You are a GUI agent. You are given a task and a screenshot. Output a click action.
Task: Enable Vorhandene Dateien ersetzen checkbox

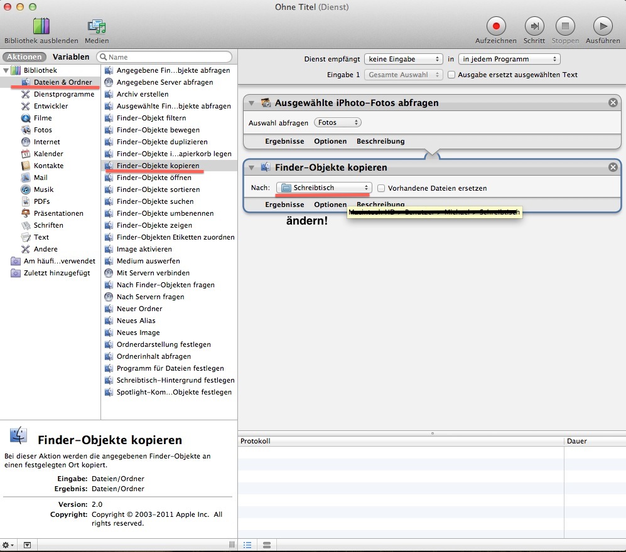(x=381, y=188)
